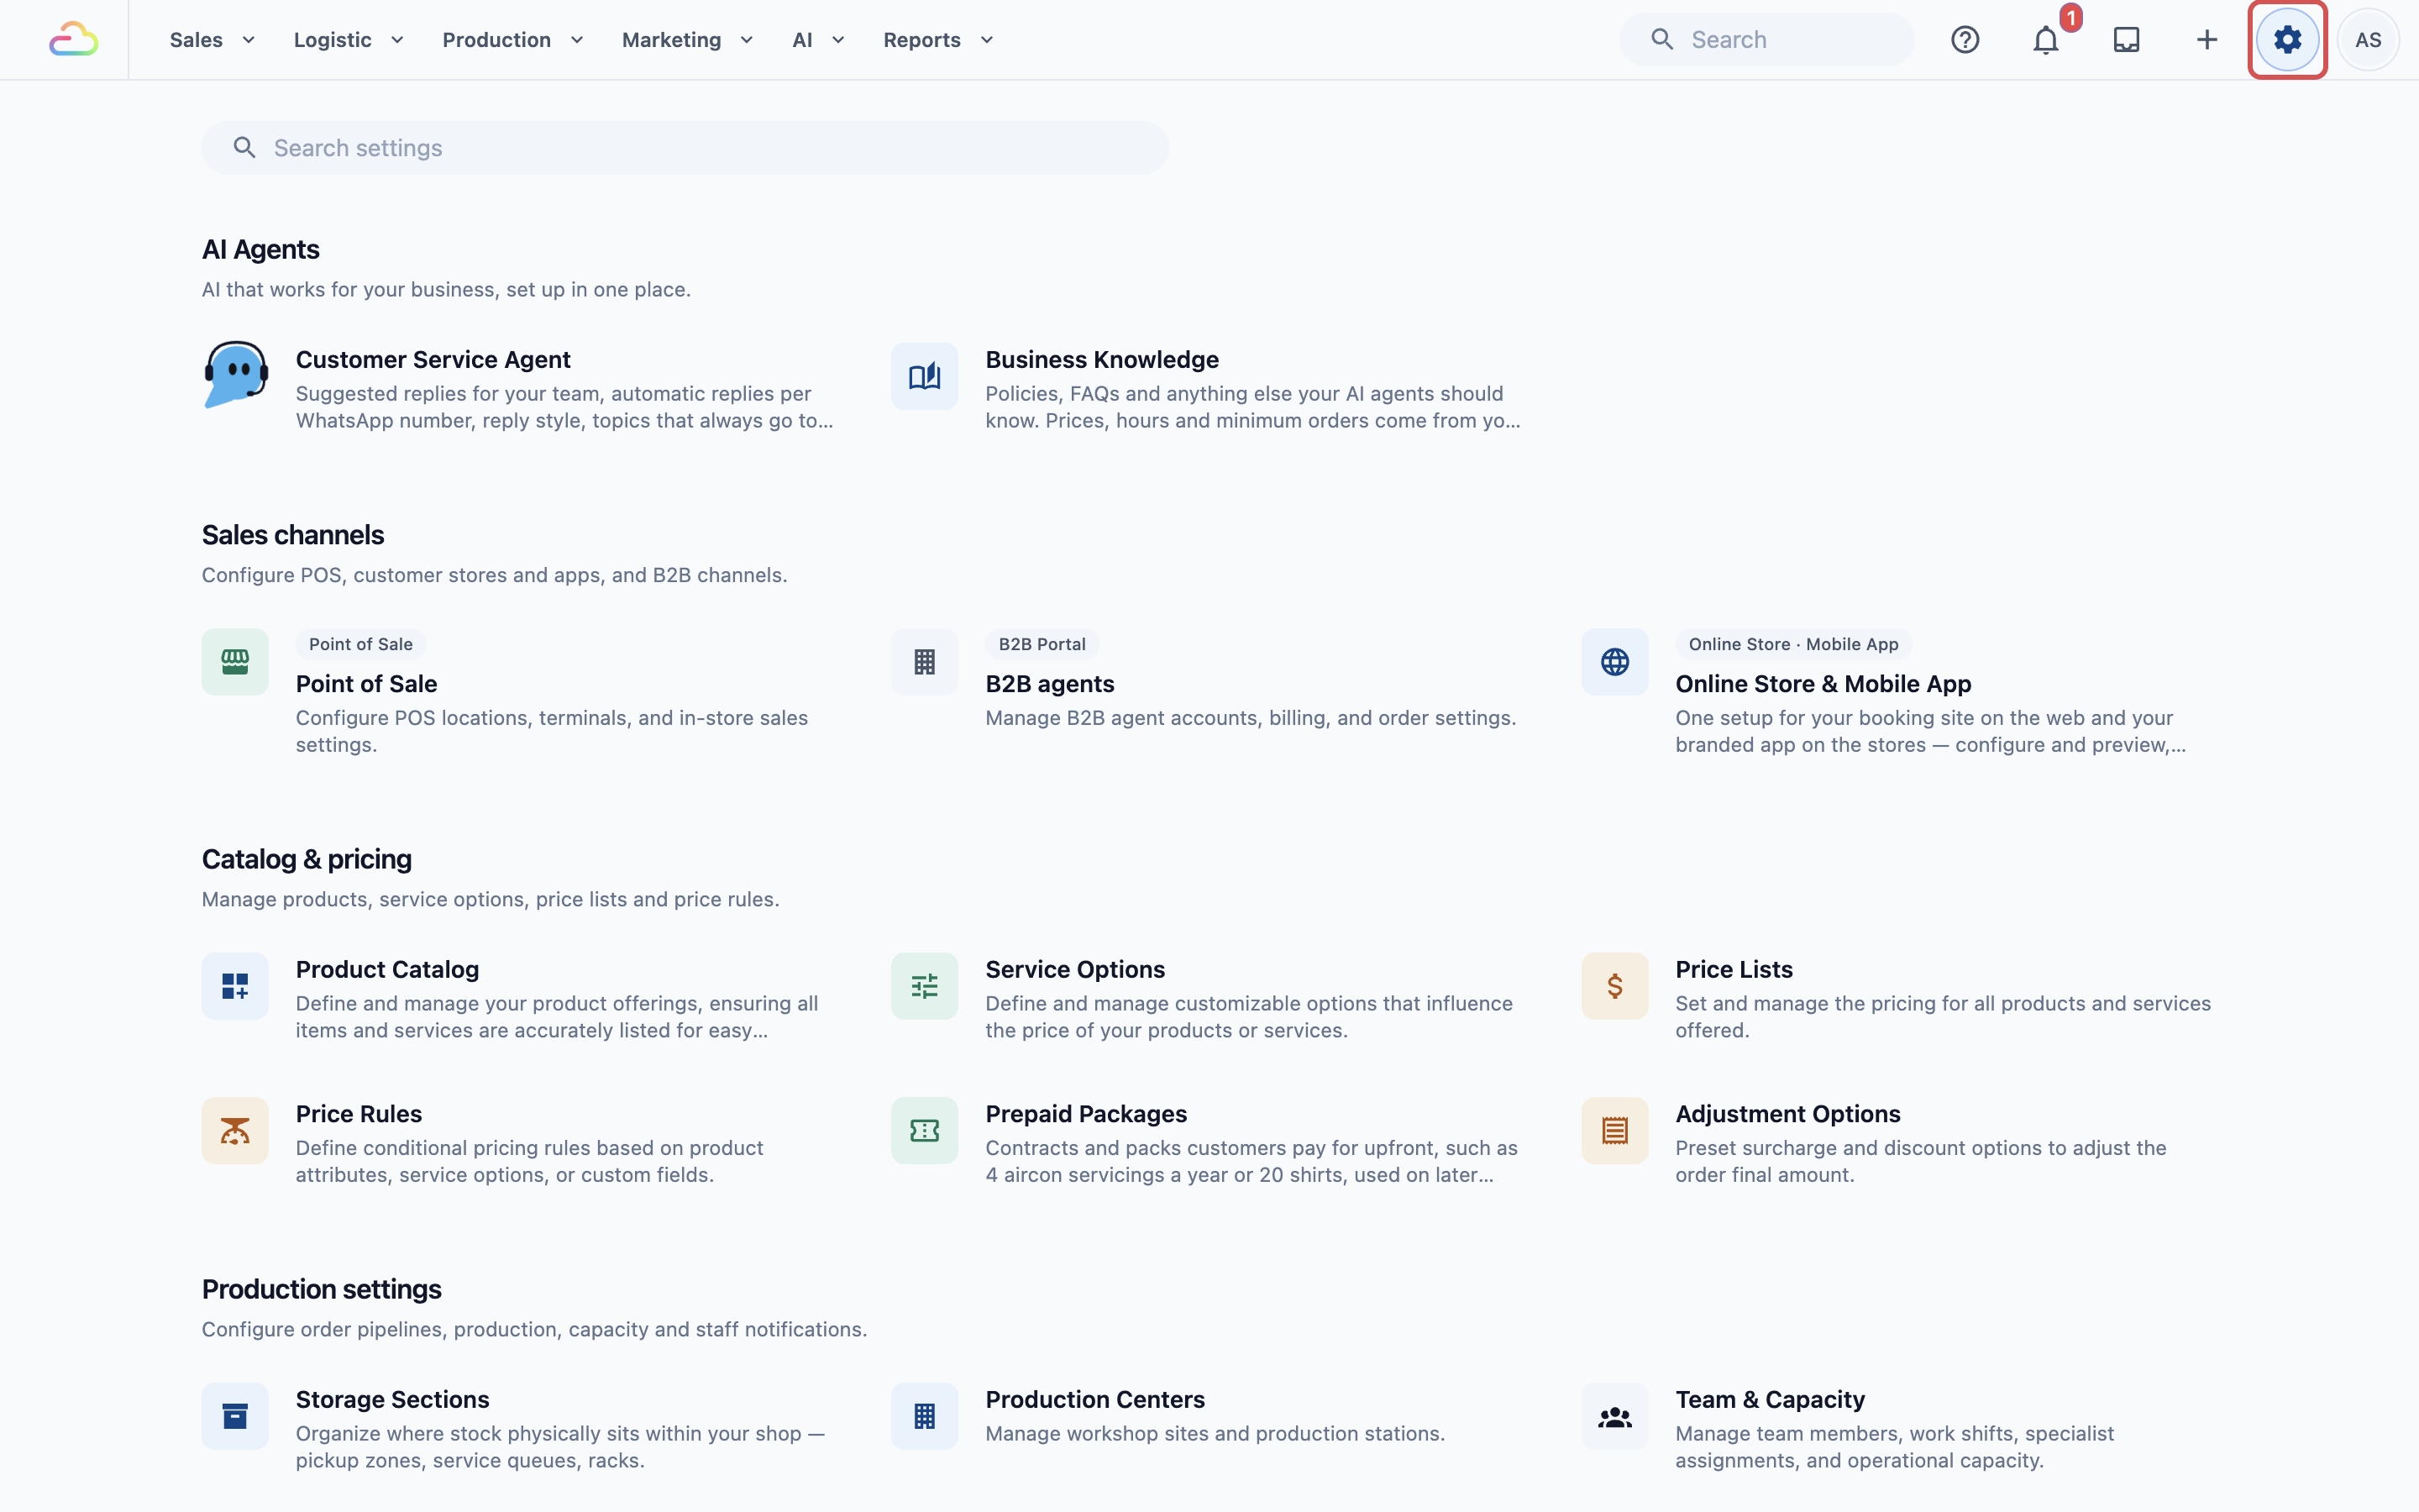2419x1512 pixels.
Task: Click the B2B Portal tag
Action: click(x=1042, y=644)
